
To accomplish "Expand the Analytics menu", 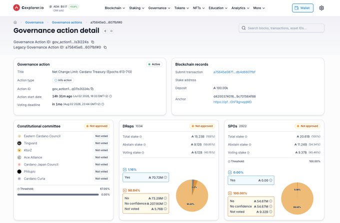I will (240, 8).
